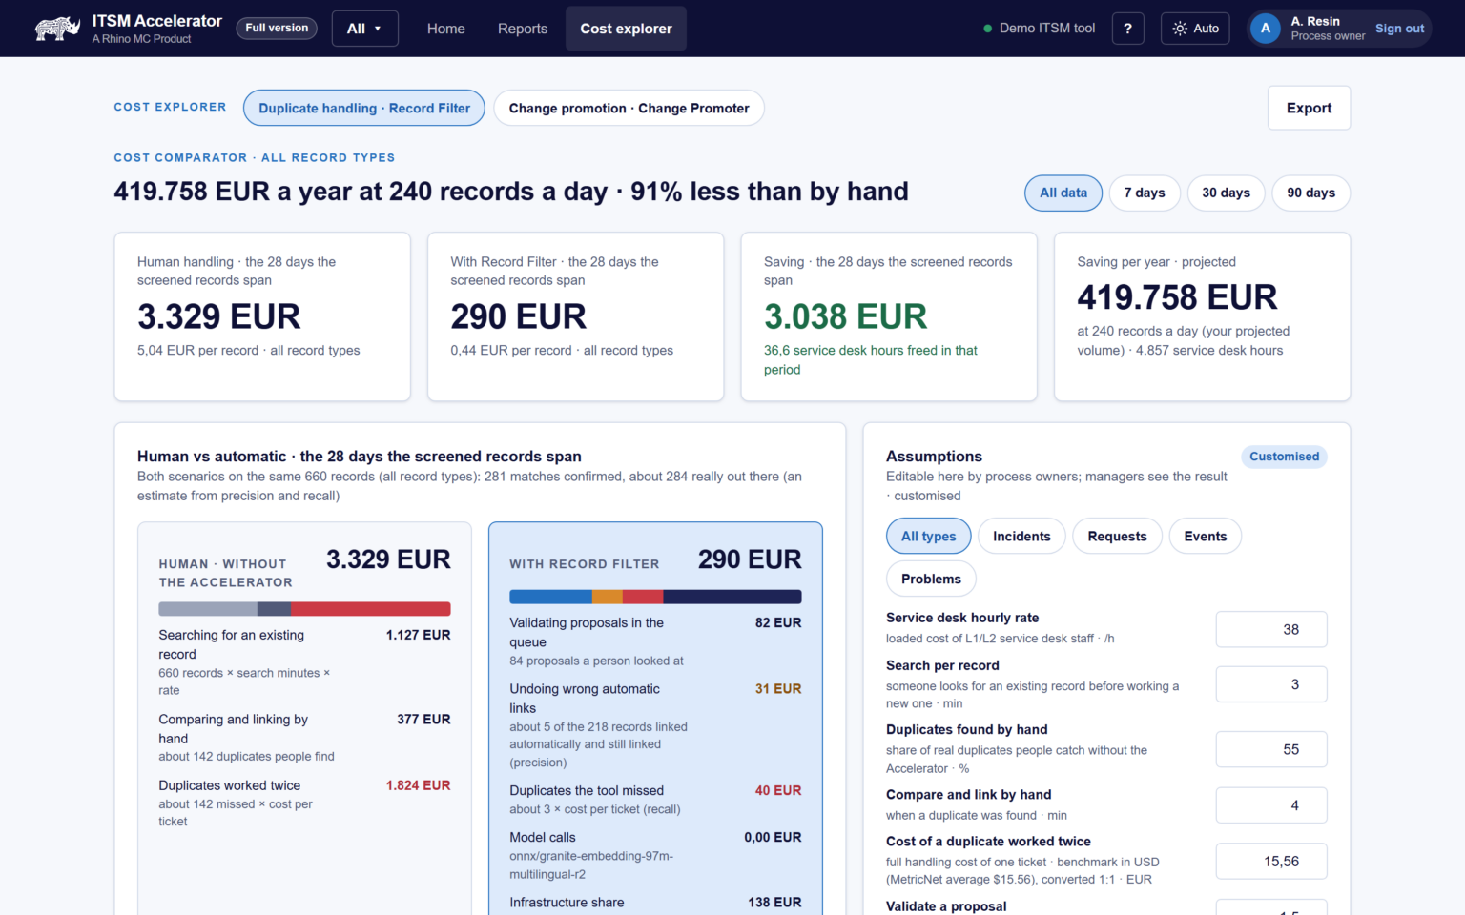
Task: Open the All record type dropdown
Action: pyautogui.click(x=364, y=29)
